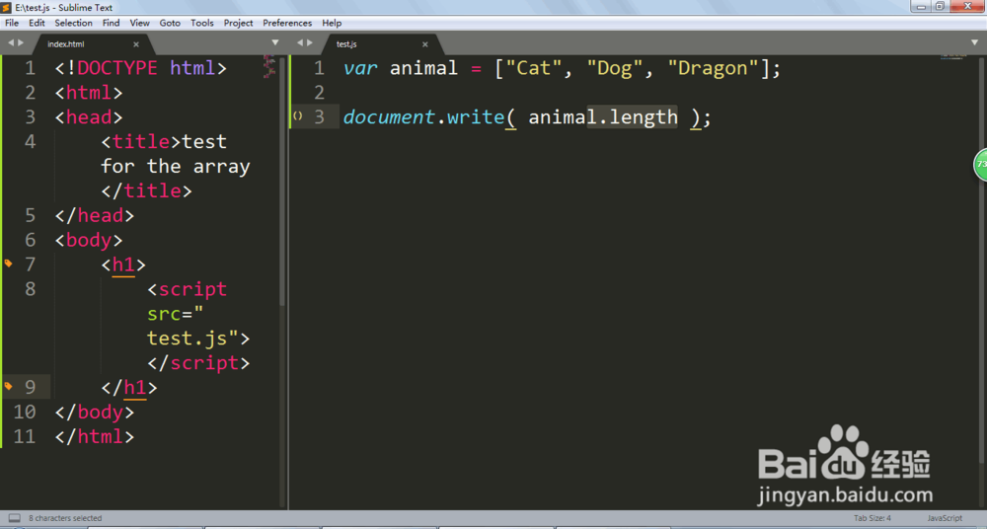Image resolution: width=987 pixels, height=529 pixels.
Task: Click the "Dog" string in test.js
Action: pos(614,68)
